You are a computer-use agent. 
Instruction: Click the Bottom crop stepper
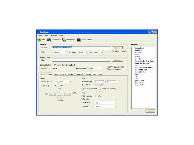[x=60, y=97]
